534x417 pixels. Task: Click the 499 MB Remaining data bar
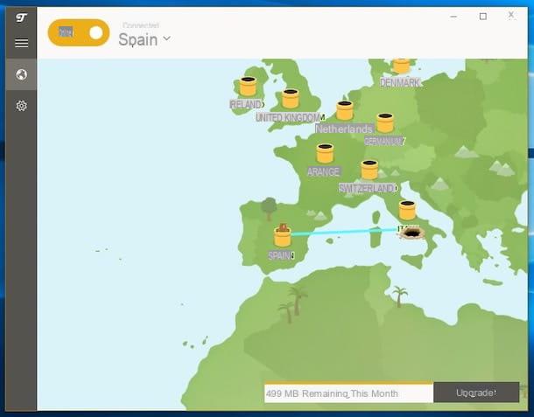click(348, 393)
